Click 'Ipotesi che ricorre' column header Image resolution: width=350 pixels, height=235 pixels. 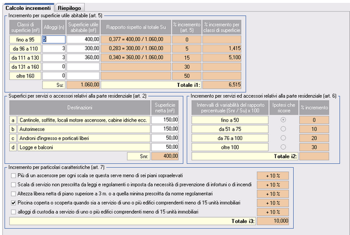pos(284,108)
